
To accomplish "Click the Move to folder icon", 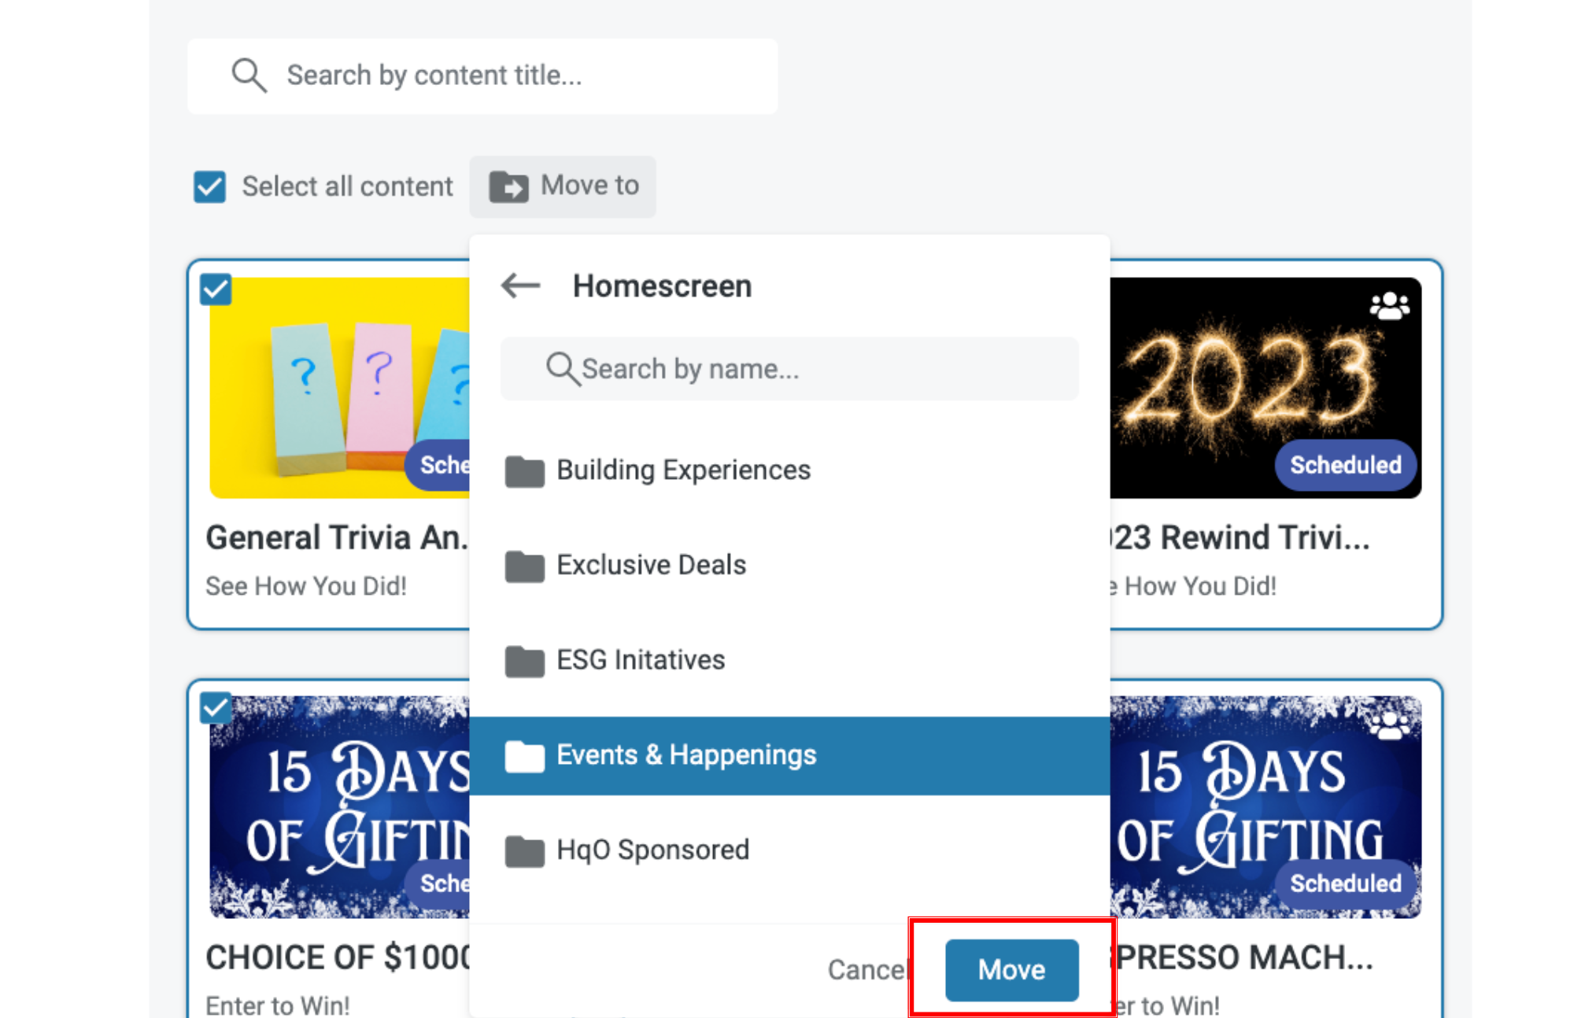I will 508,186.
